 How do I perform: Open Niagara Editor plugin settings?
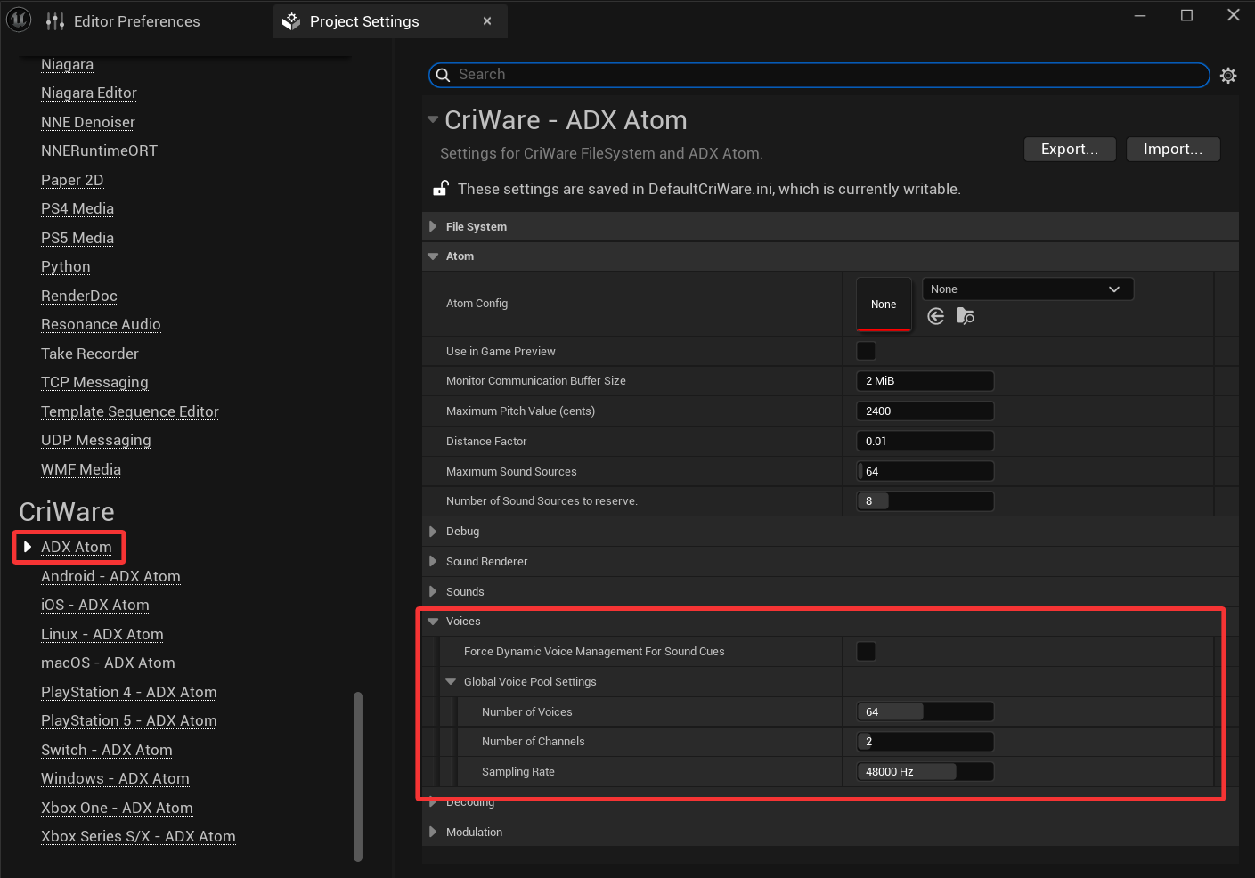point(89,93)
